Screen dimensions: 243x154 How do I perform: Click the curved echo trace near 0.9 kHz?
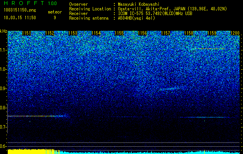pos(169,89)
